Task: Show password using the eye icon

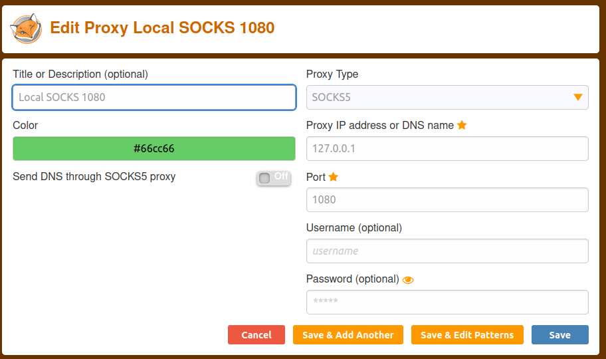Action: click(408, 280)
